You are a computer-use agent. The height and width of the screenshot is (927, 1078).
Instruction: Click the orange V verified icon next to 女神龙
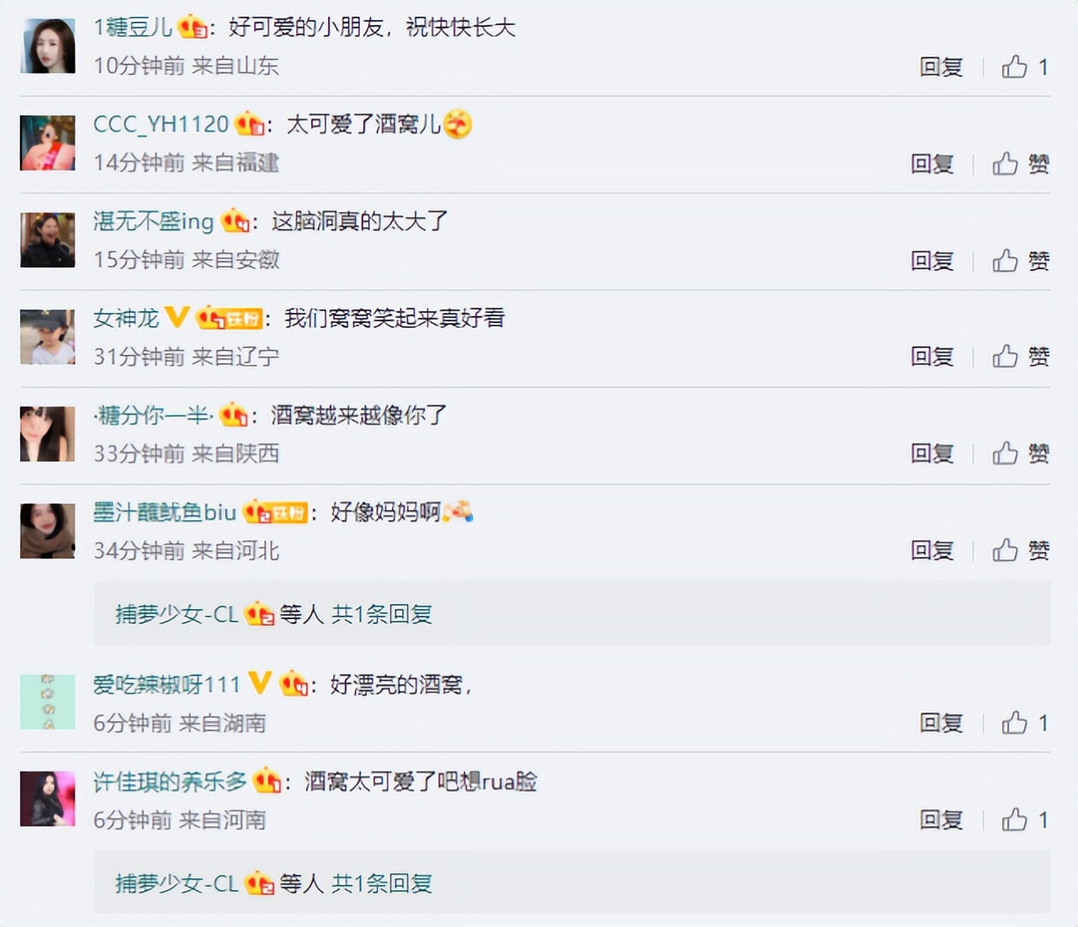177,318
